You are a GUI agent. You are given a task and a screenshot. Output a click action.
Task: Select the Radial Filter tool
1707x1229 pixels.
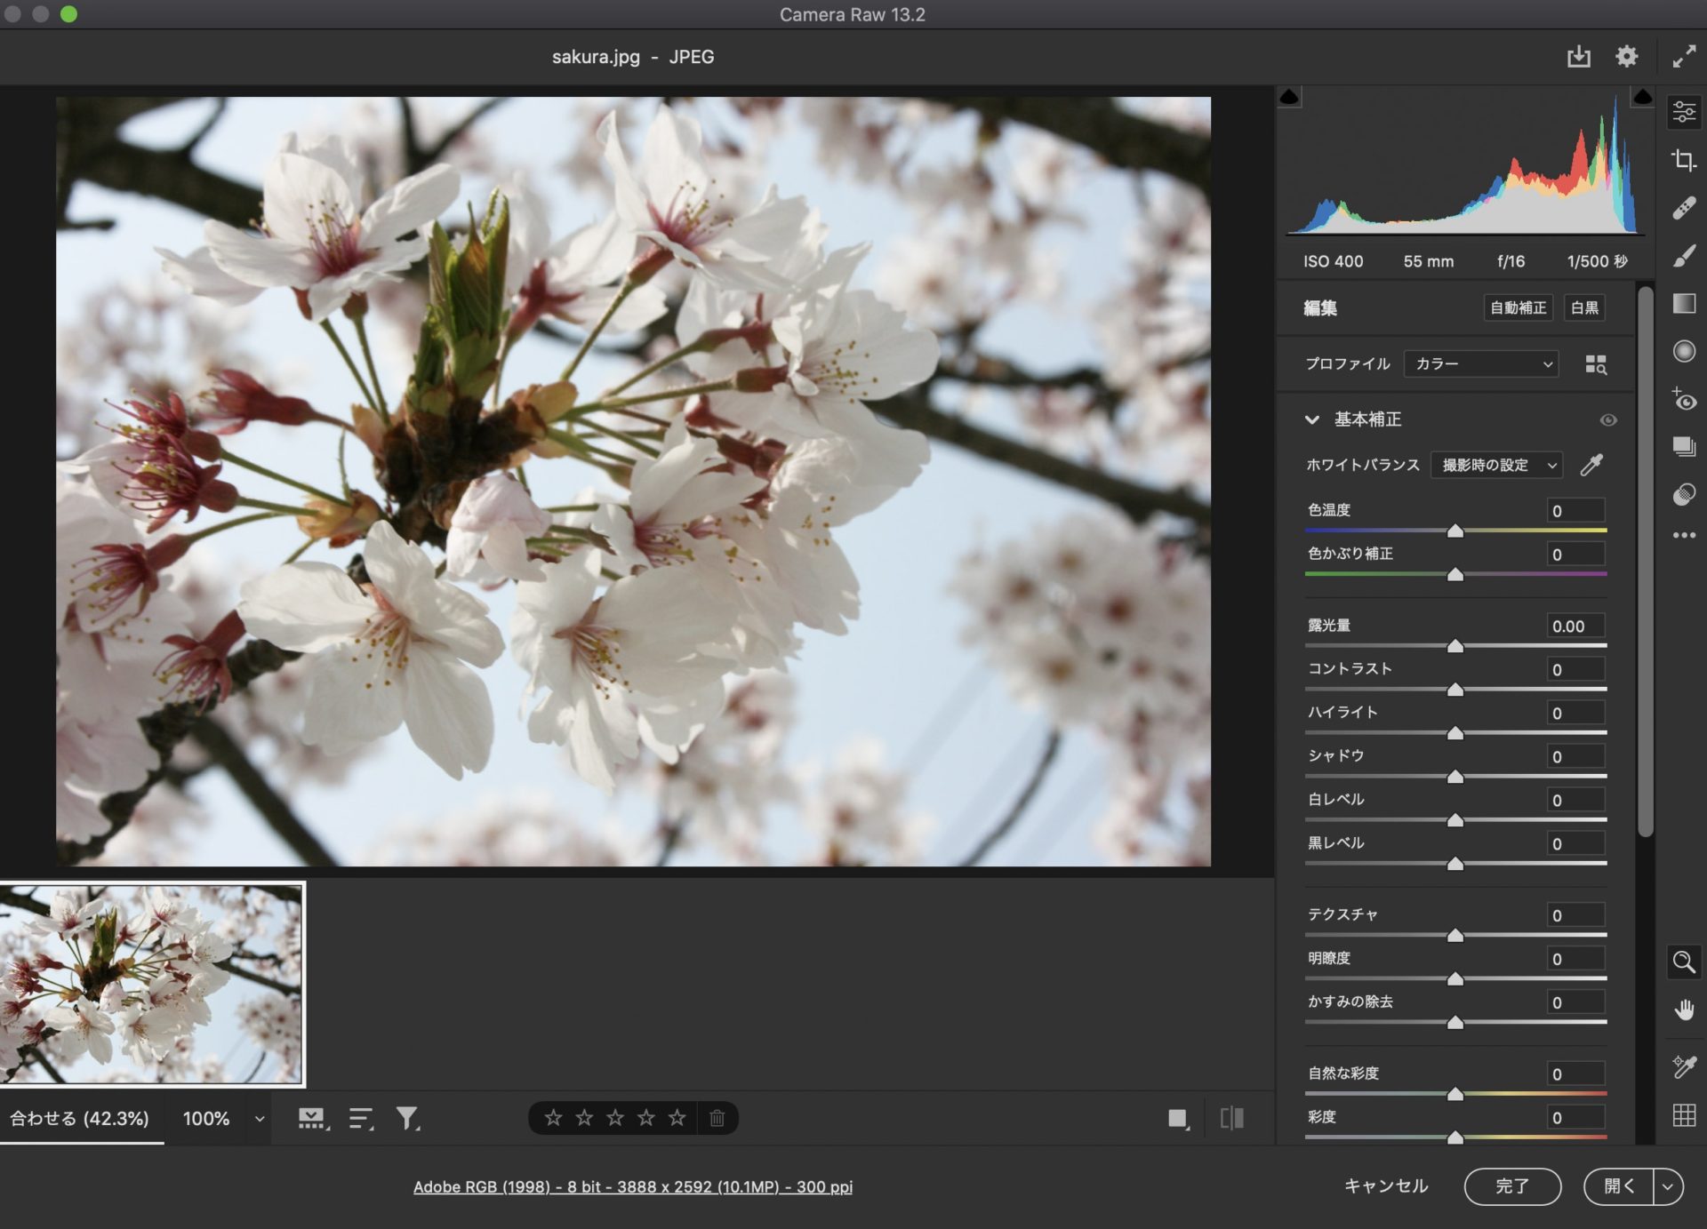click(1683, 351)
